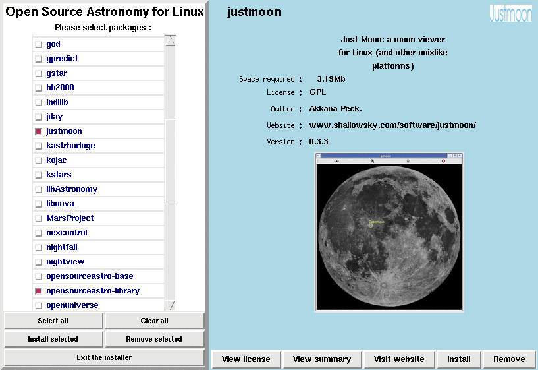
Task: Check the god package checkbox
Action: point(38,45)
